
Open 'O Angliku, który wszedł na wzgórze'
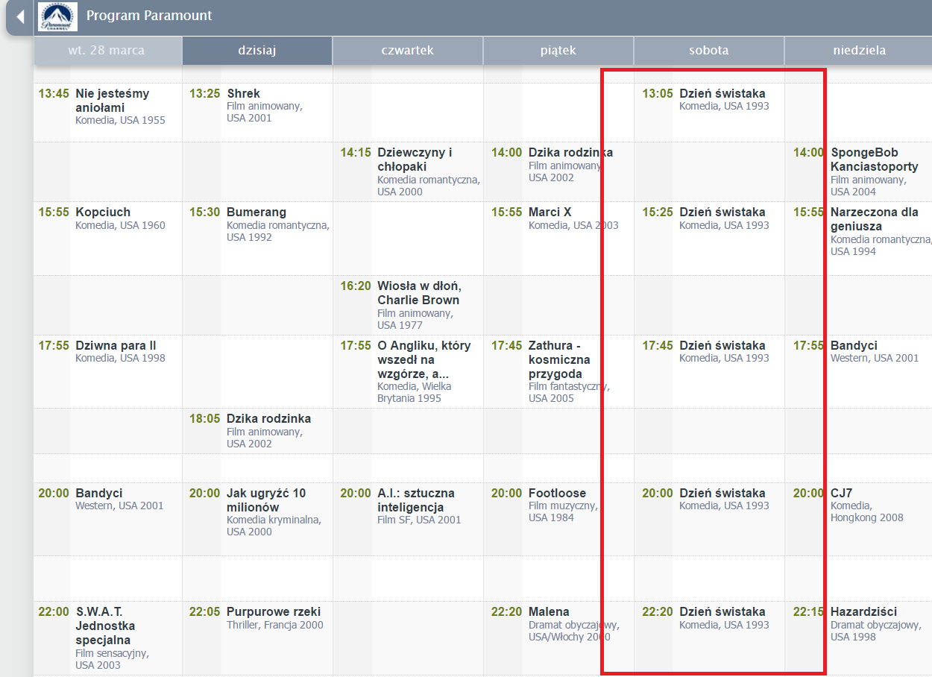tap(424, 359)
